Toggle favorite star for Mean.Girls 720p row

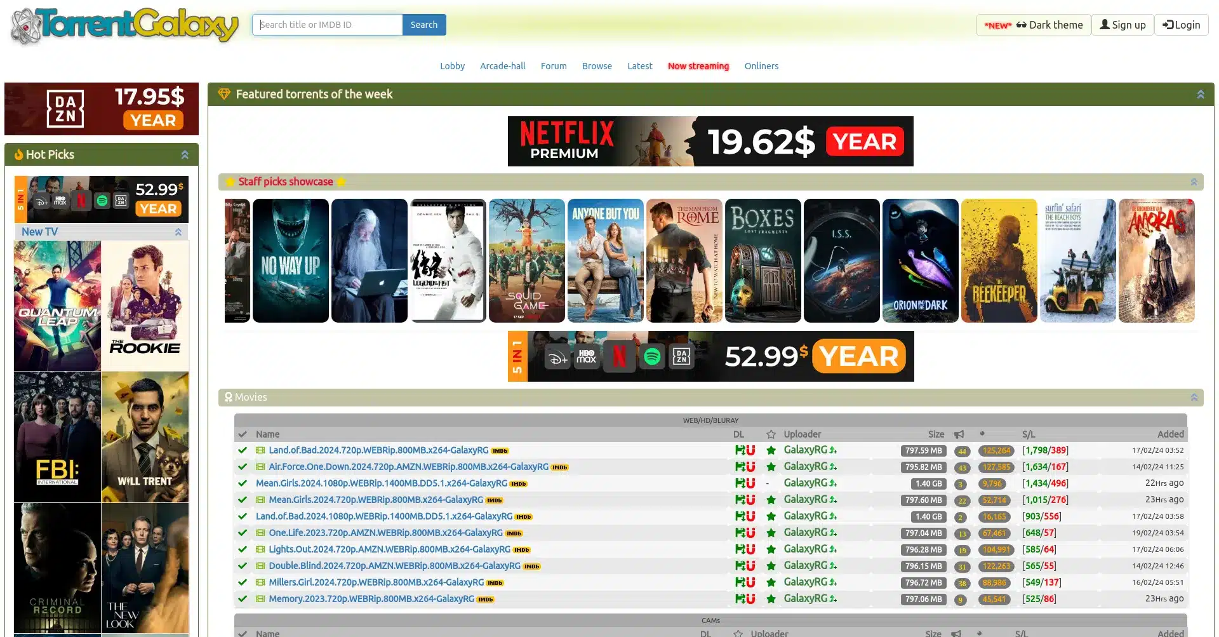point(771,500)
